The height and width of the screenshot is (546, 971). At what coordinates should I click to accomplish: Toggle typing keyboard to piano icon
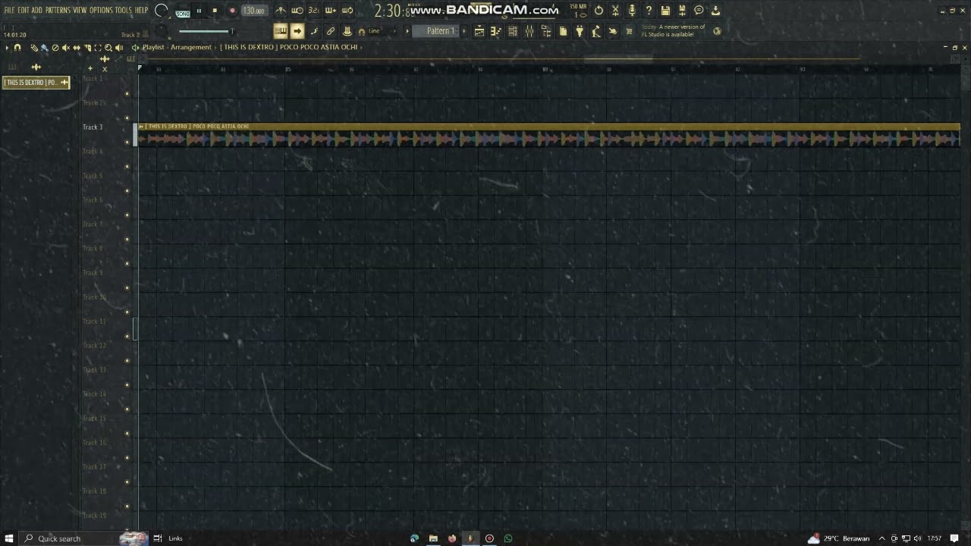280,31
